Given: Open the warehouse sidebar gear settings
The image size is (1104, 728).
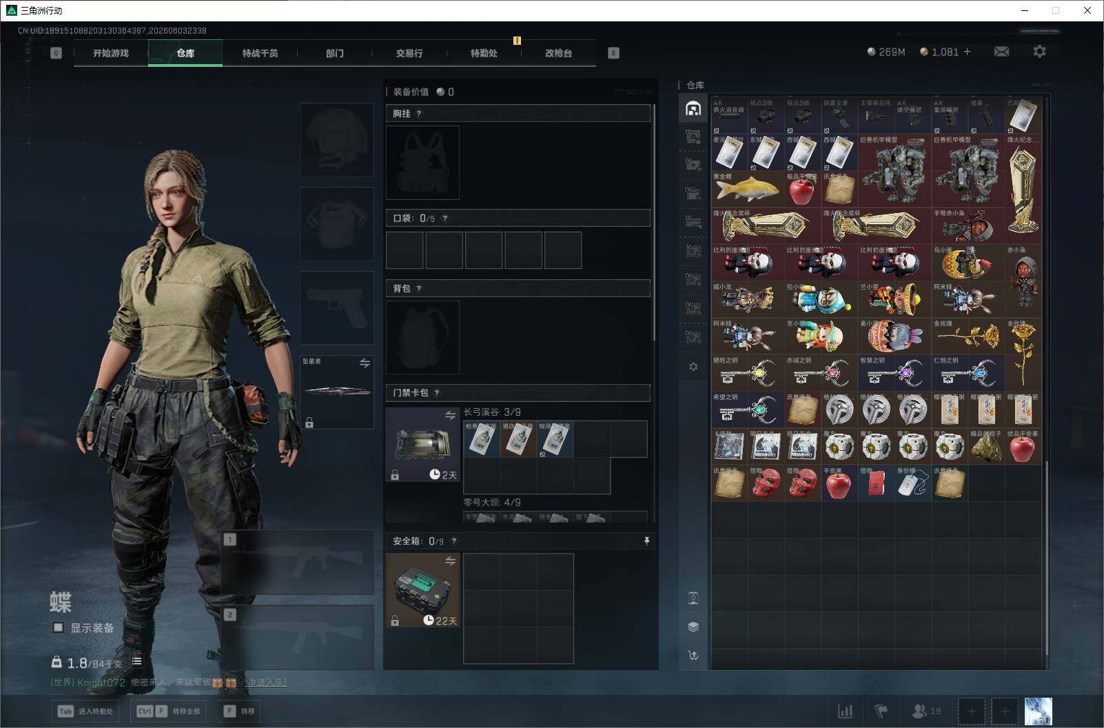Looking at the screenshot, I should coord(693,367).
